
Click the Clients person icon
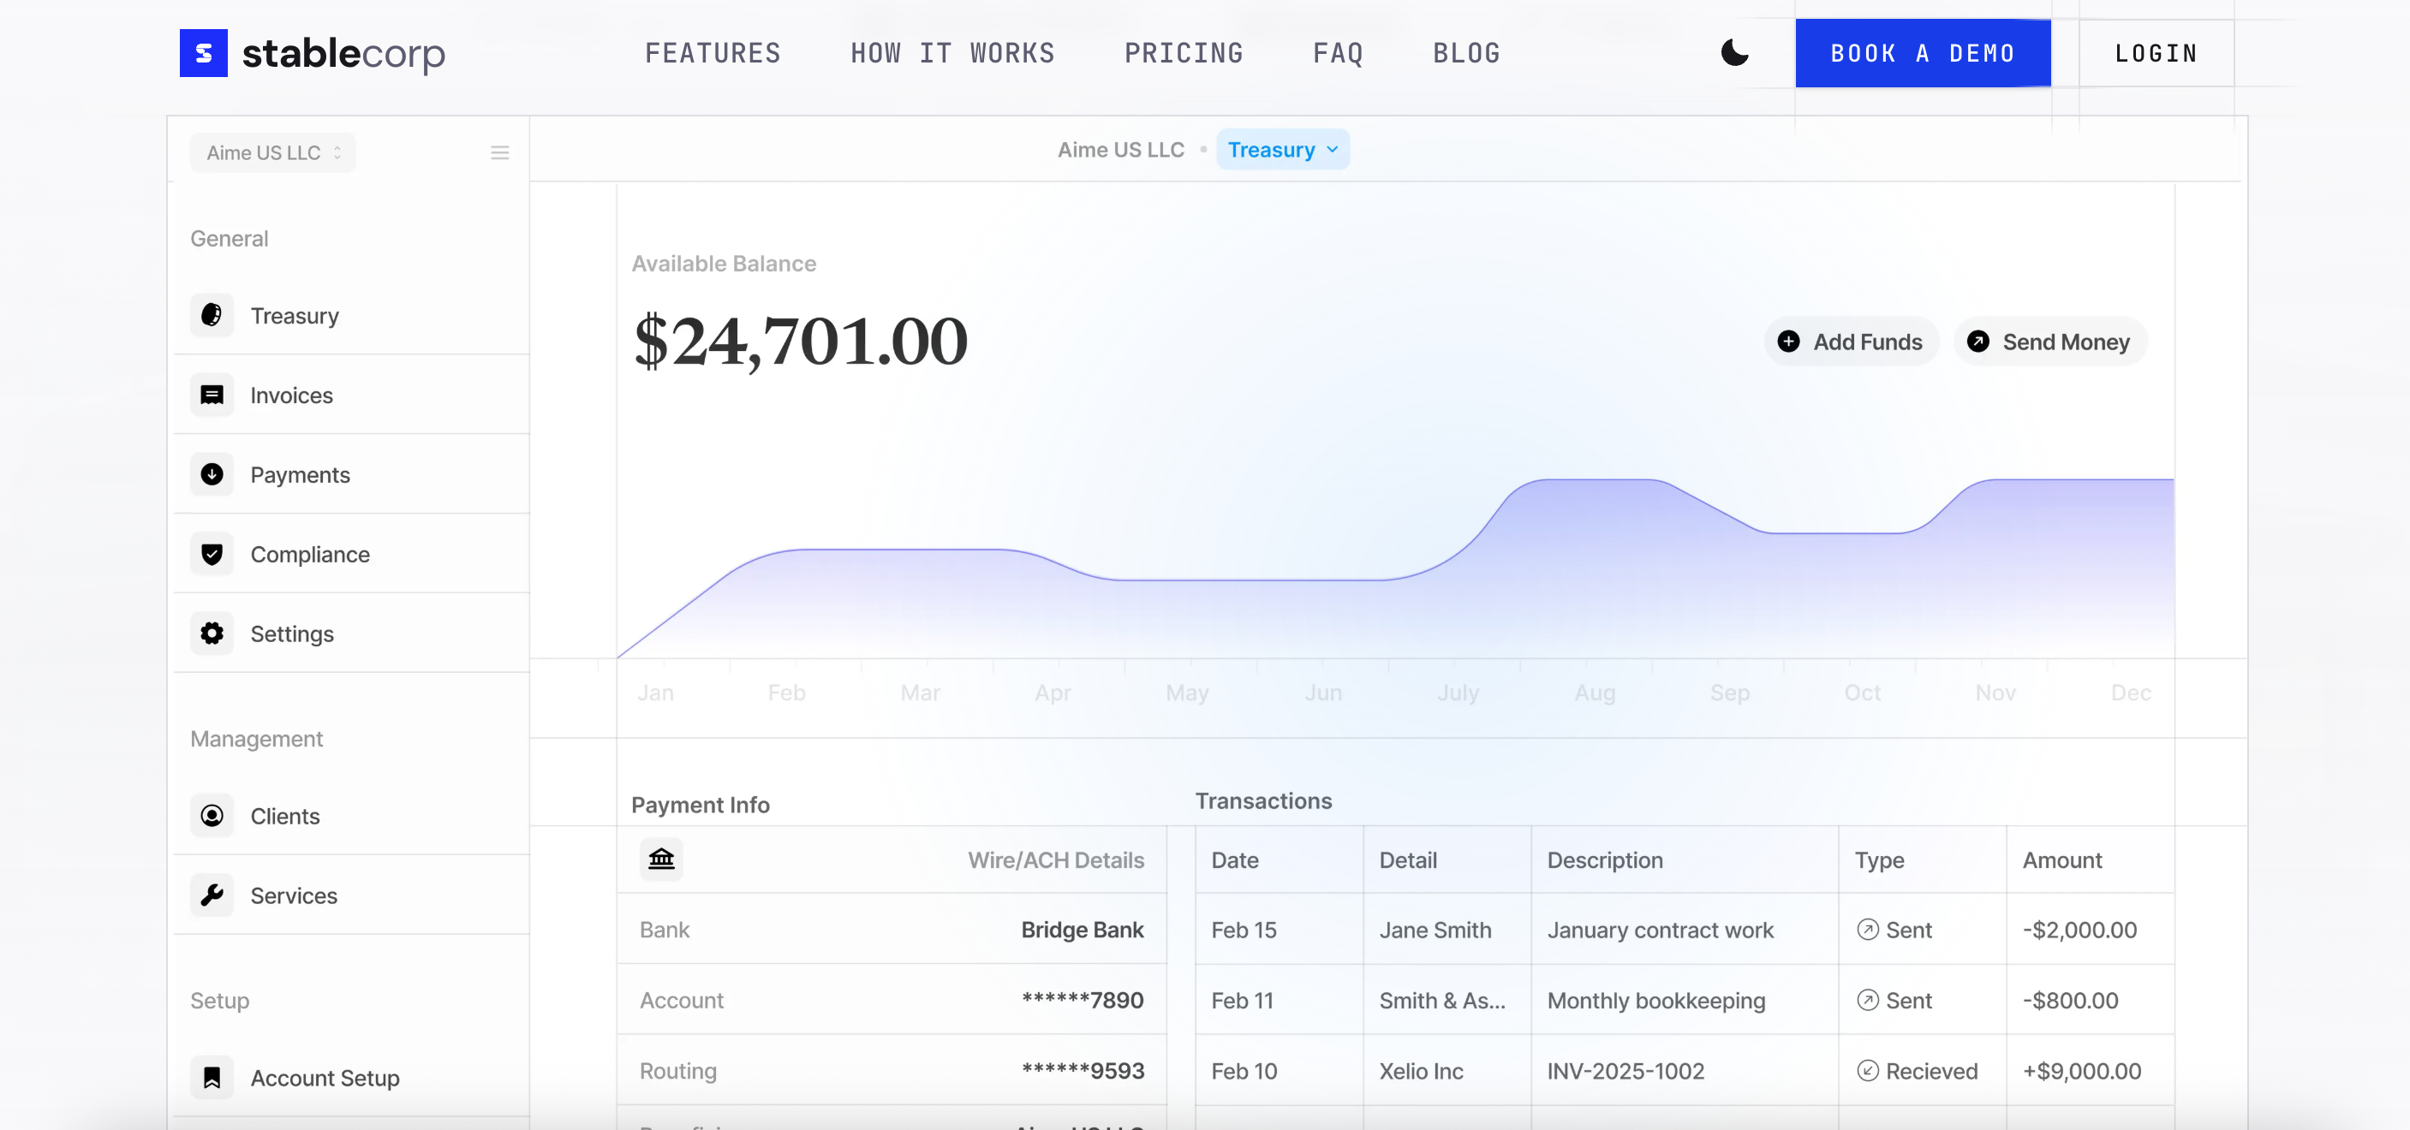tap(212, 816)
